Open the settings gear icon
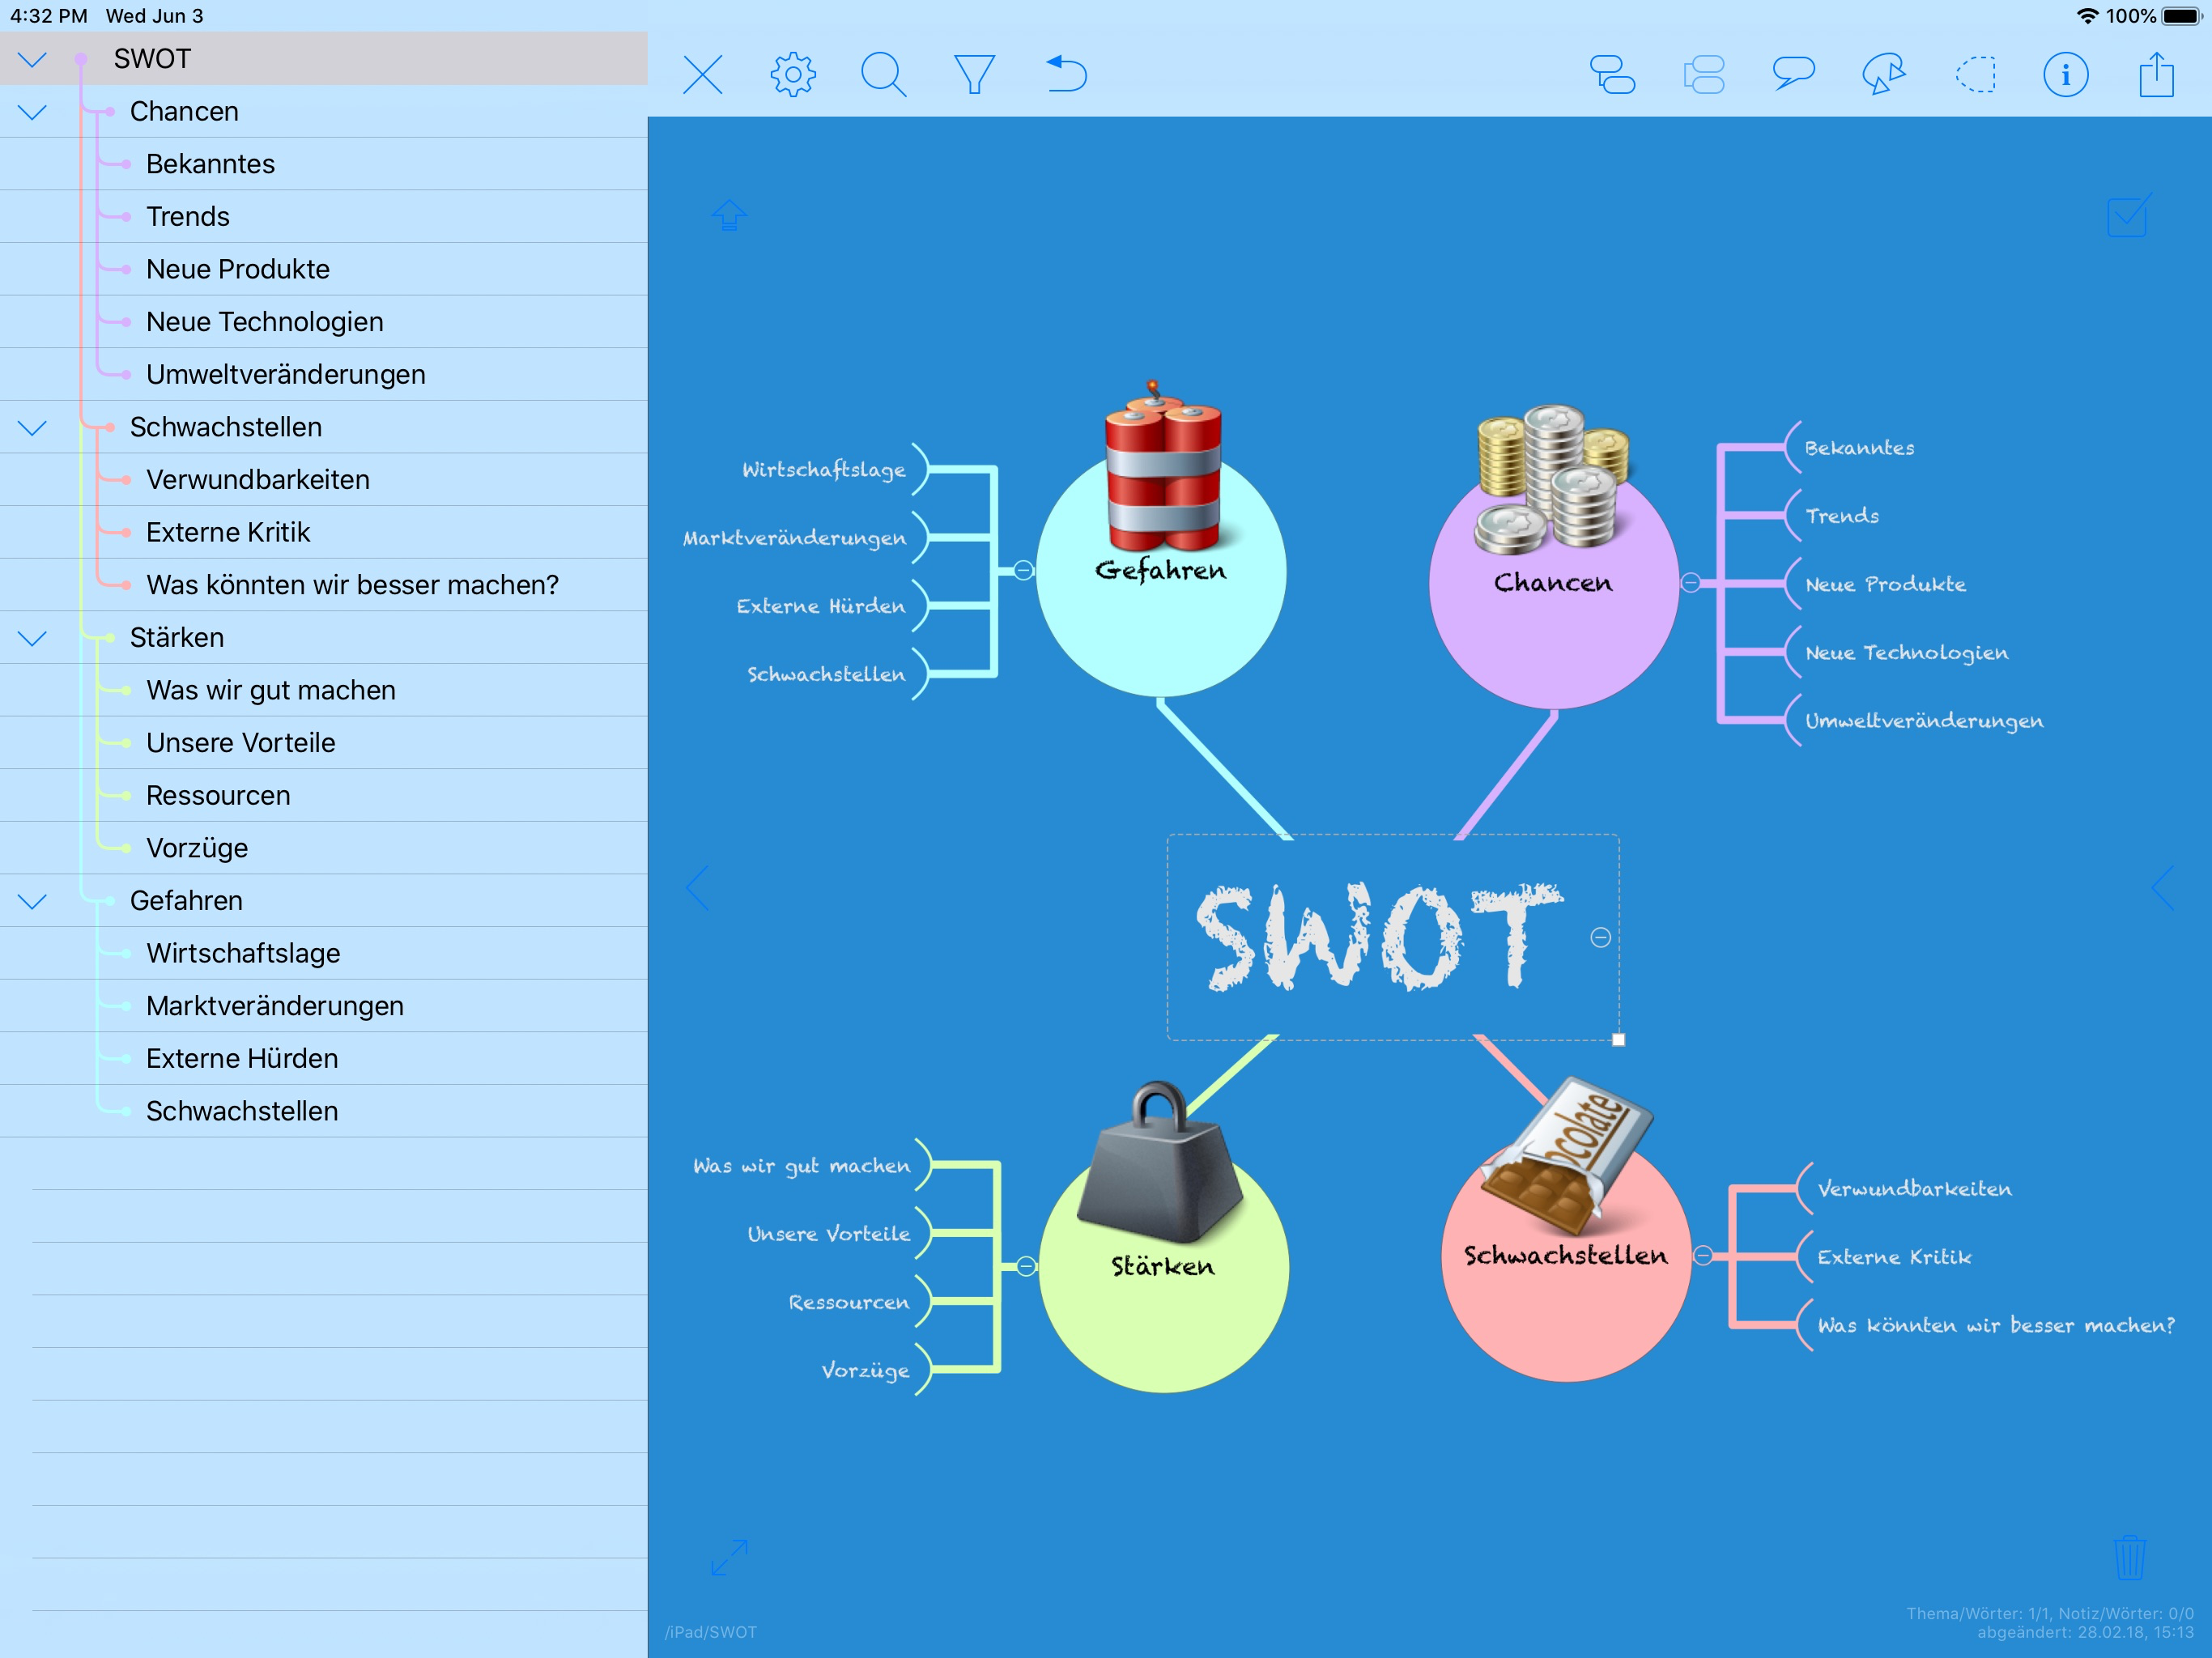This screenshot has height=1658, width=2212. point(793,75)
